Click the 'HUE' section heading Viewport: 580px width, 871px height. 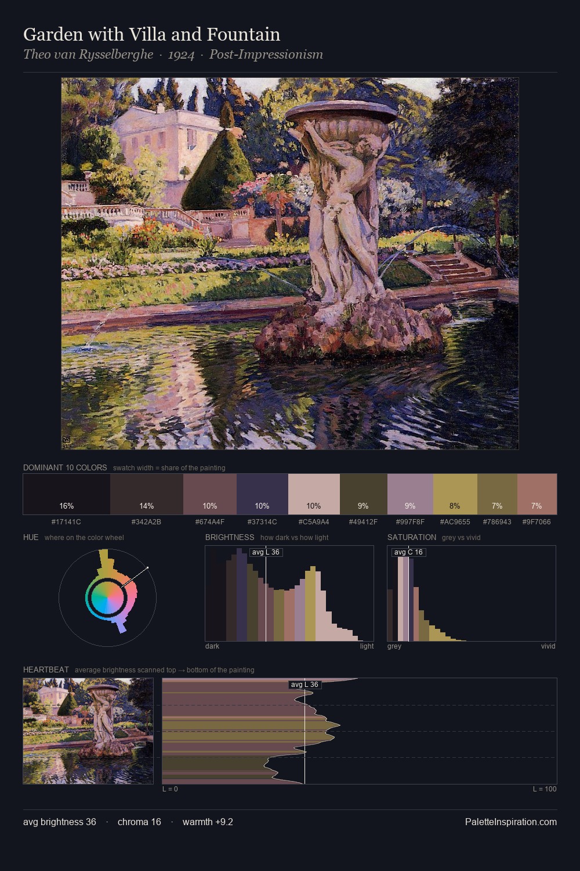[31, 537]
